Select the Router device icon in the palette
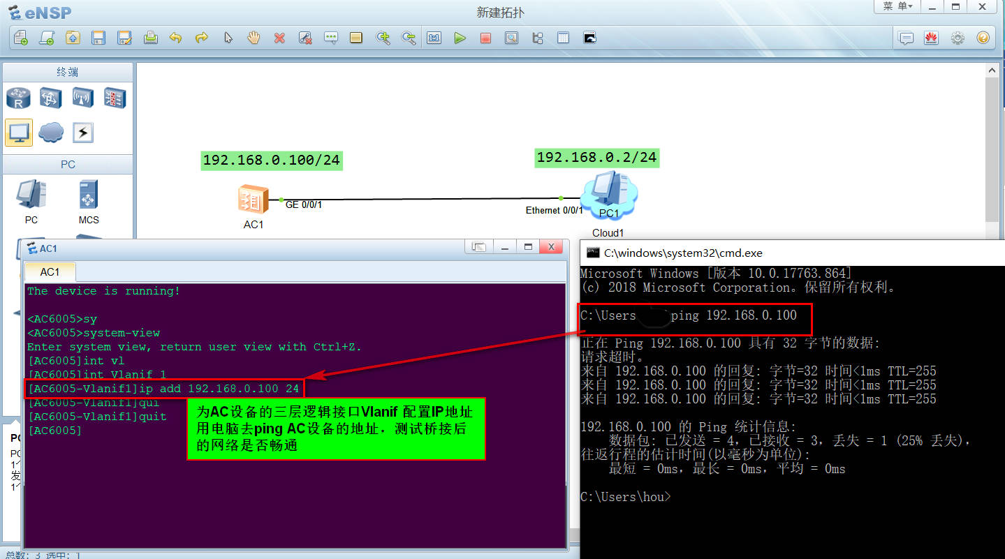The height and width of the screenshot is (559, 1005). pyautogui.click(x=19, y=98)
